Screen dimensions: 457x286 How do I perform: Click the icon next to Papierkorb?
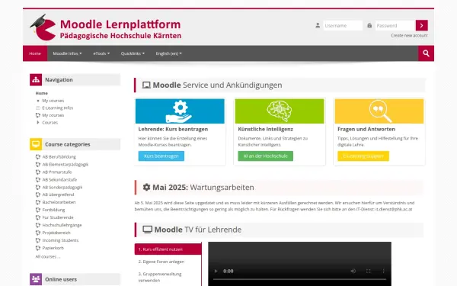pos(38,248)
